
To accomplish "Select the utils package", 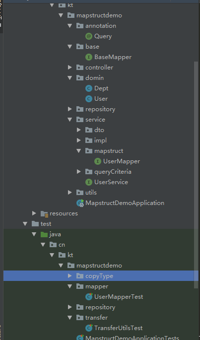I will 91,192.
